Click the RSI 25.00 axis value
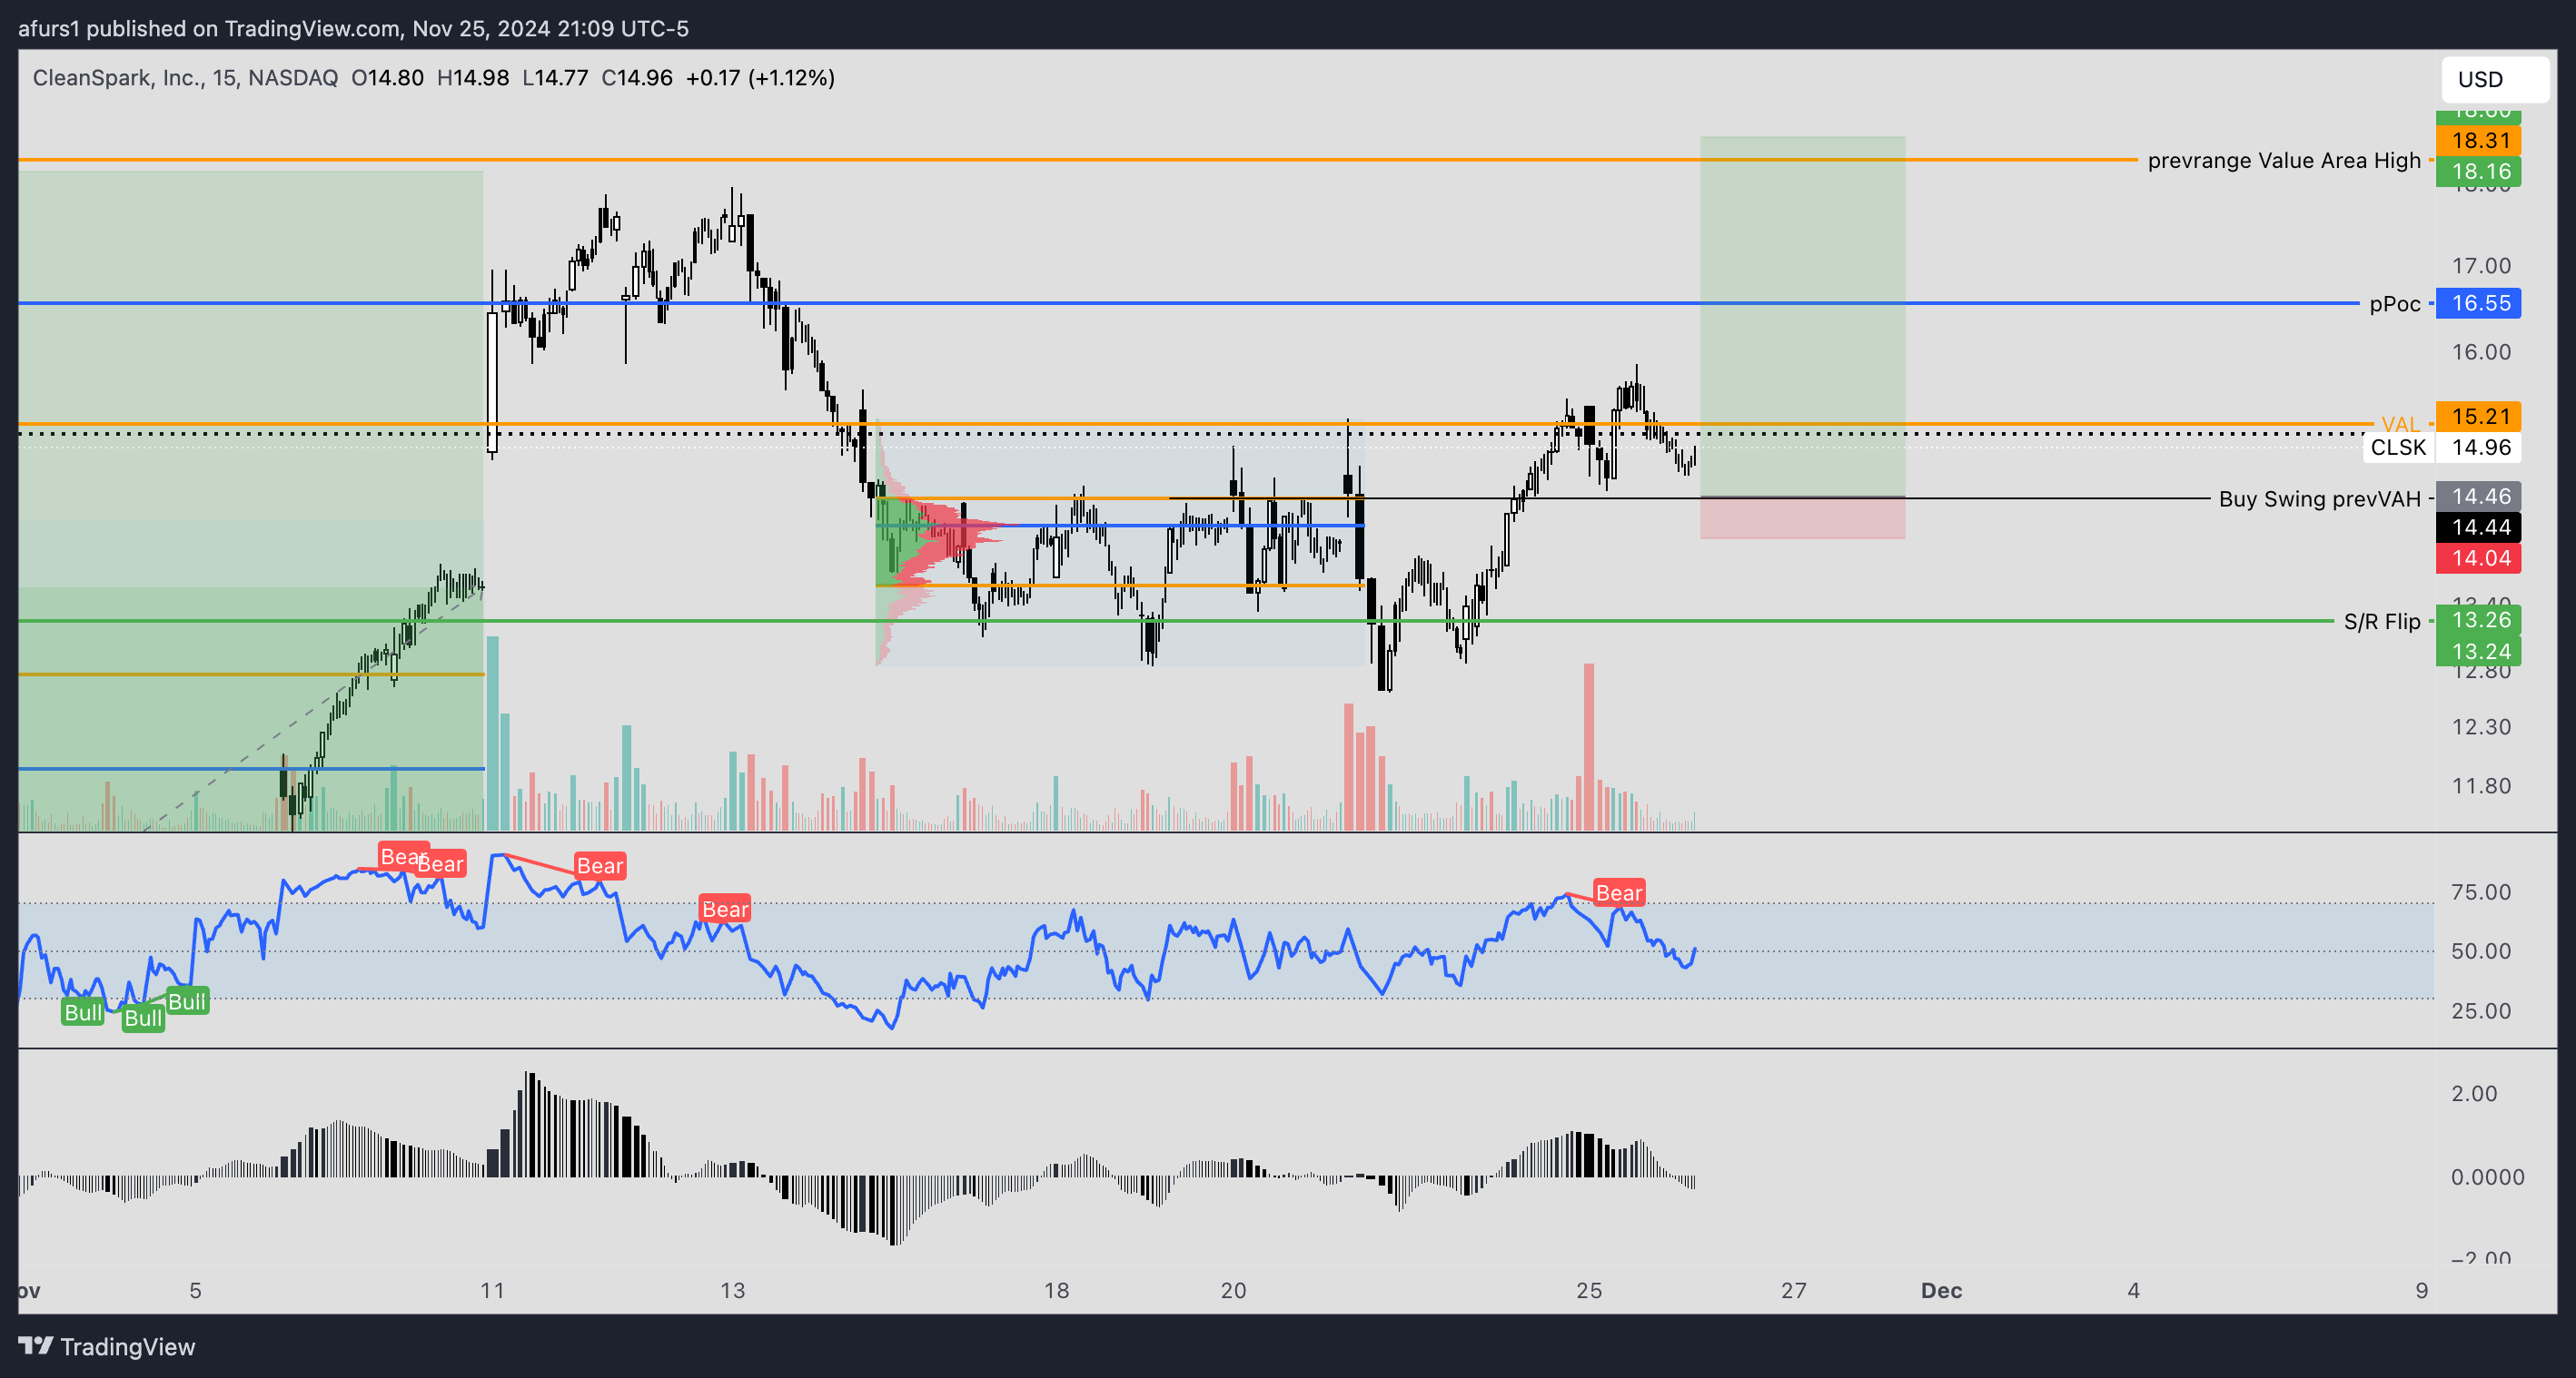This screenshot has height=1378, width=2576. pos(2480,1010)
